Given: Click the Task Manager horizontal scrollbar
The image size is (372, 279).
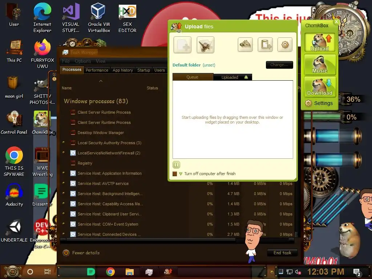Looking at the screenshot, I should [151, 240].
